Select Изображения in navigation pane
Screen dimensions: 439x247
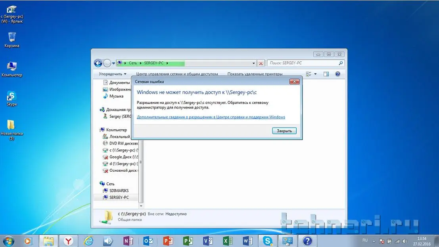coord(117,89)
